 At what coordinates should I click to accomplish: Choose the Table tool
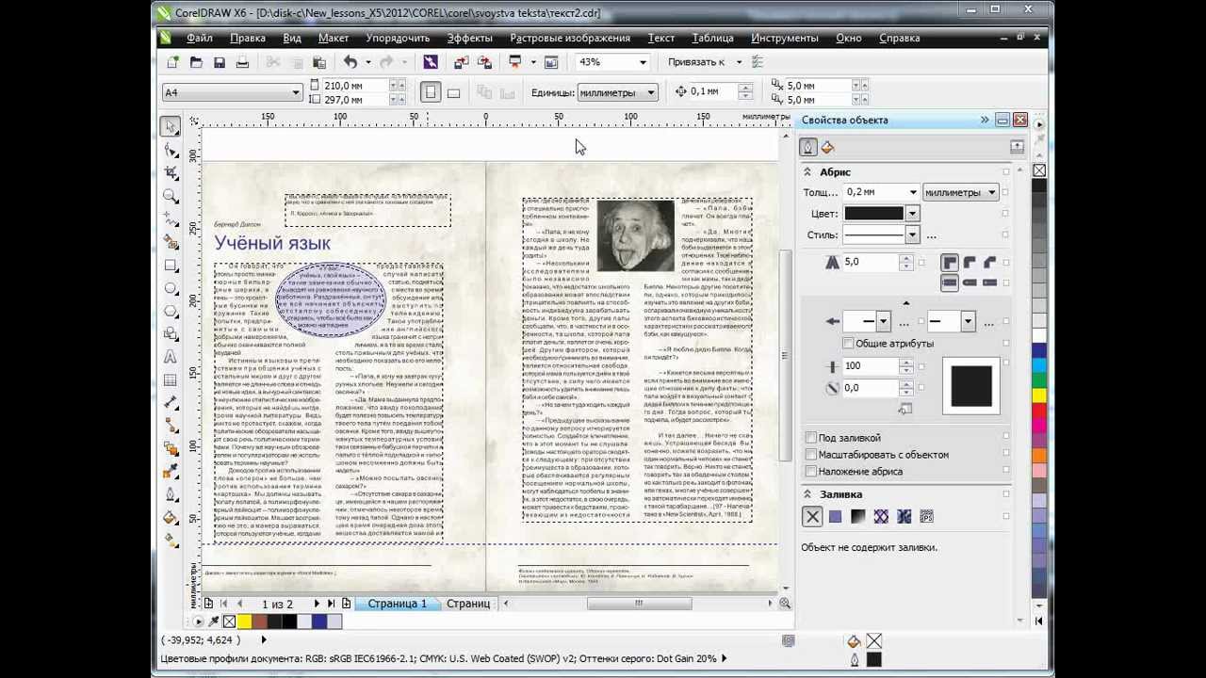click(x=171, y=380)
